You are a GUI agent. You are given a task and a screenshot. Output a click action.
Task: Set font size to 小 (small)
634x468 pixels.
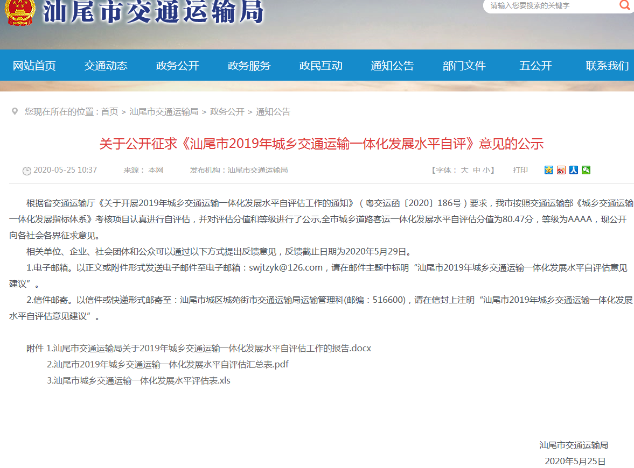click(x=486, y=170)
